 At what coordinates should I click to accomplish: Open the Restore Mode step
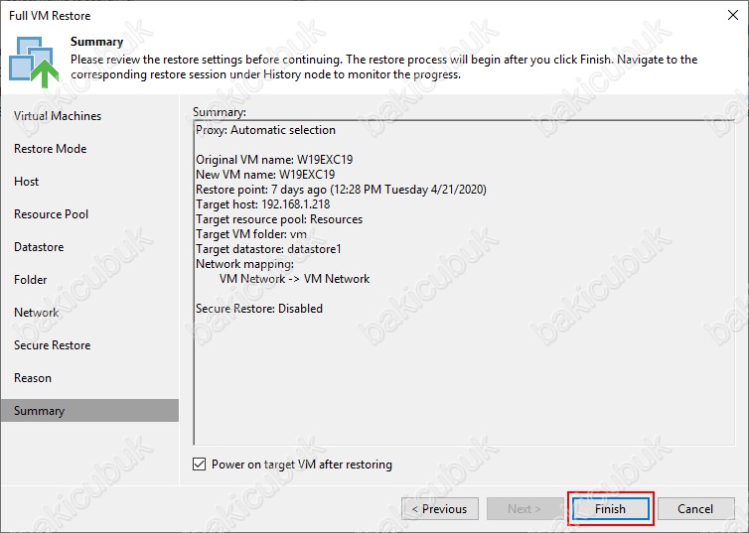pos(50,149)
